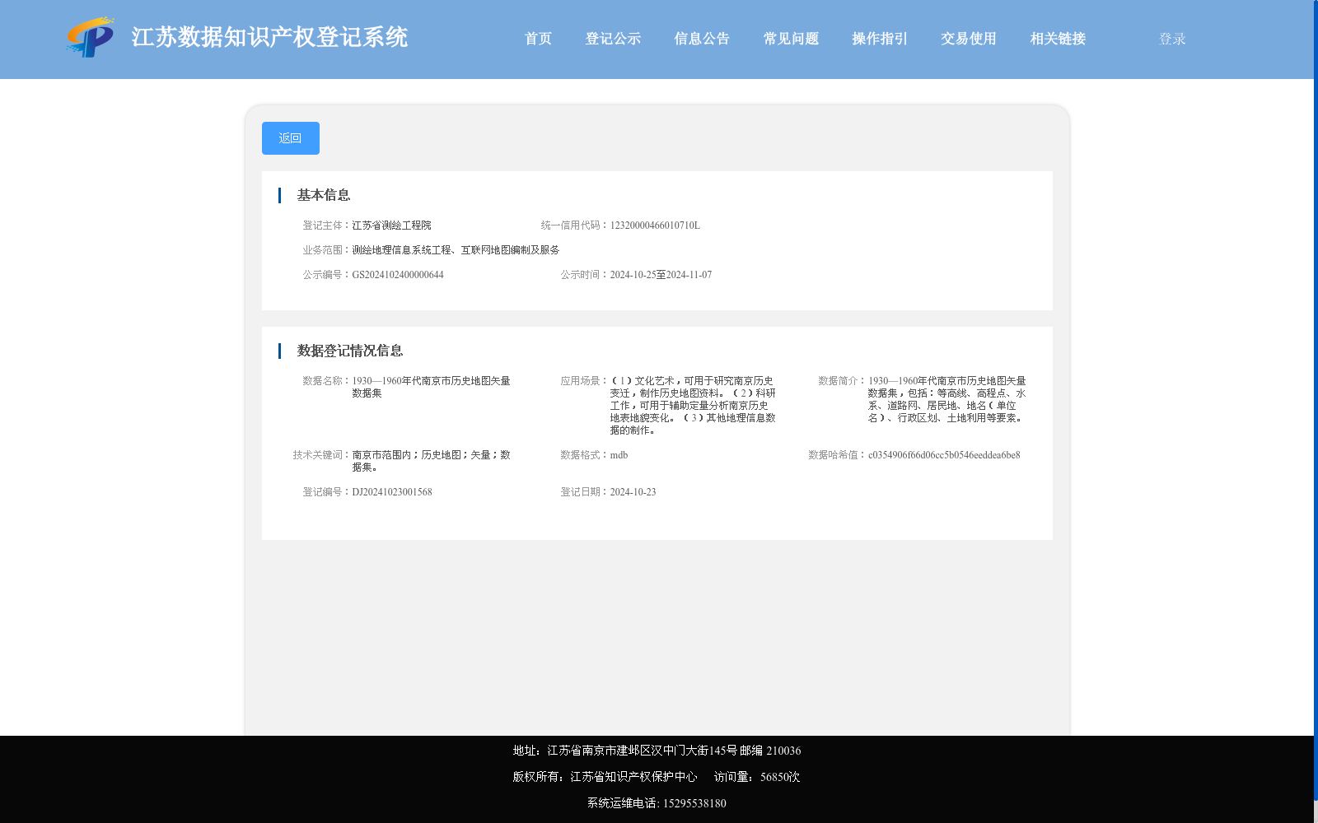This screenshot has height=823, width=1318.
Task: Click the 基本信息 section heading
Action: [x=324, y=195]
